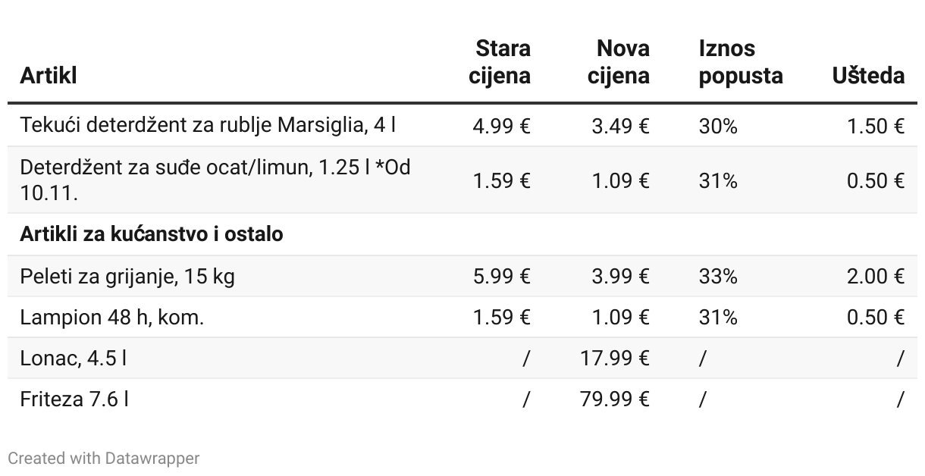
Task: Click the Iznos popusta column header
Action: coord(740,62)
